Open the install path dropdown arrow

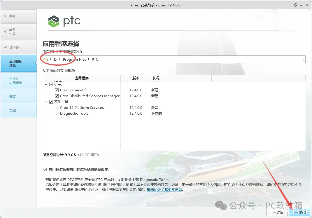(303, 59)
